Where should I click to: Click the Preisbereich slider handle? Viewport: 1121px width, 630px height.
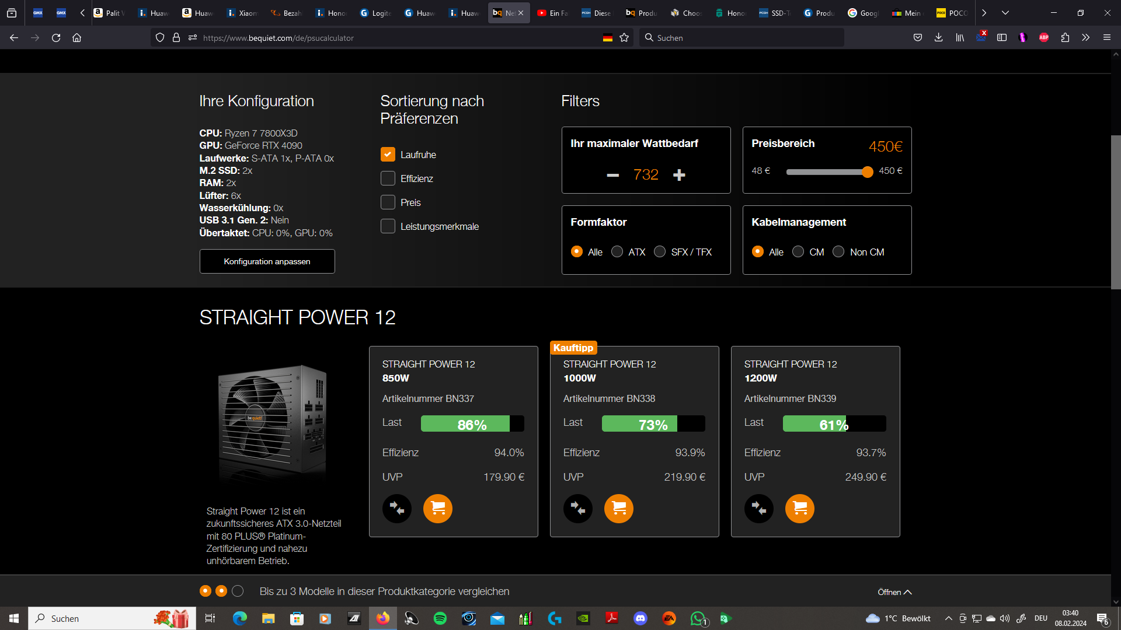867,171
